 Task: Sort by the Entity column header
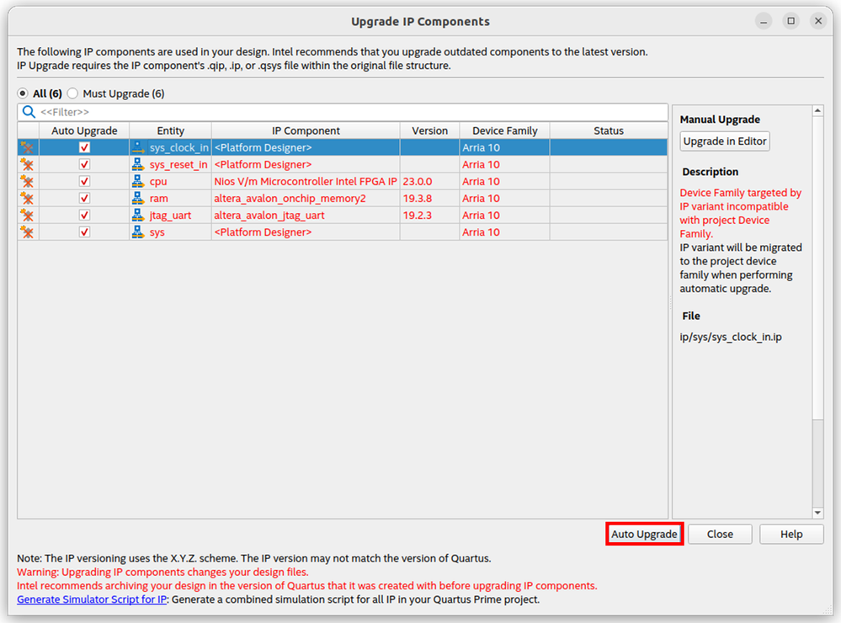pos(171,130)
